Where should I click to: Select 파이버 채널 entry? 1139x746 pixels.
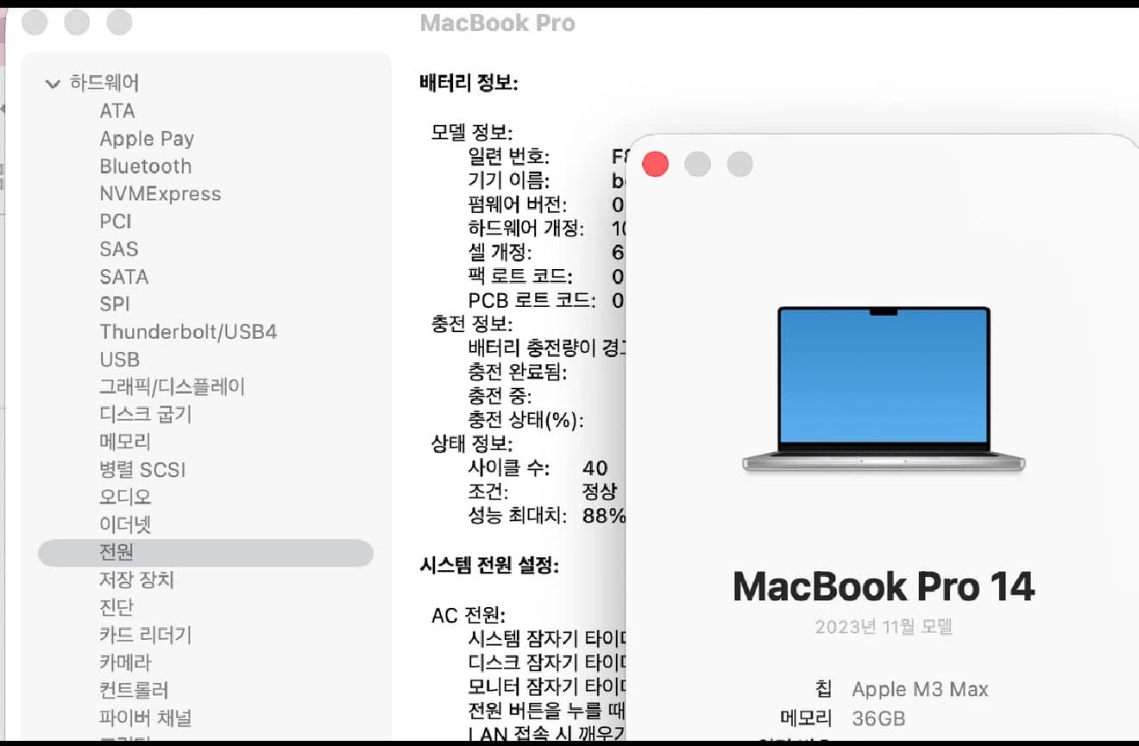click(146, 718)
